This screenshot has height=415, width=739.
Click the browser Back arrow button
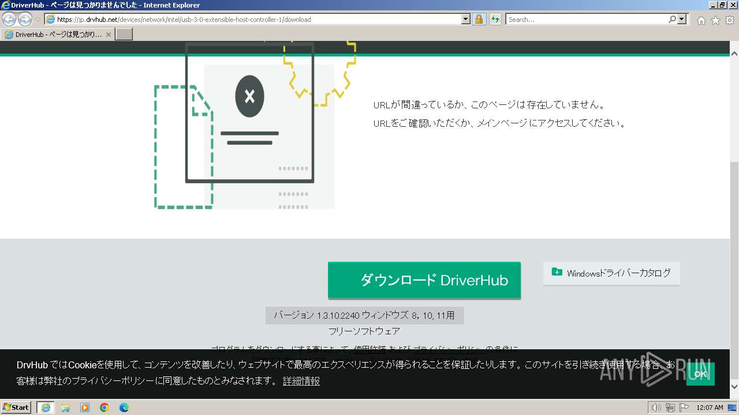click(9, 19)
